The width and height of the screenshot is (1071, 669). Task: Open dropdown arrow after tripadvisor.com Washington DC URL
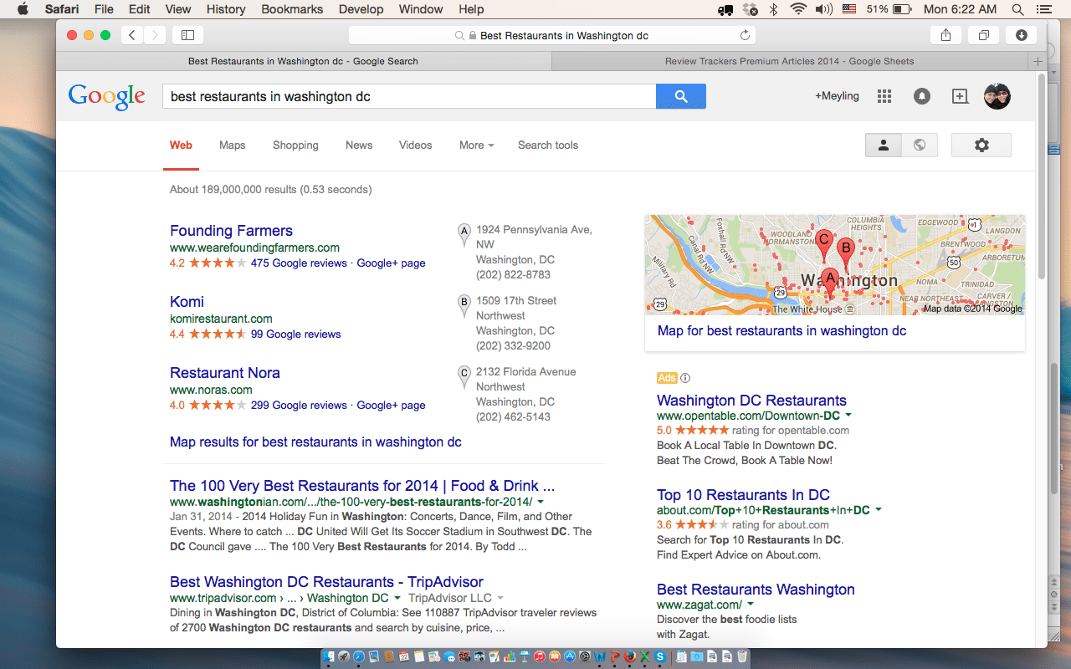[397, 598]
